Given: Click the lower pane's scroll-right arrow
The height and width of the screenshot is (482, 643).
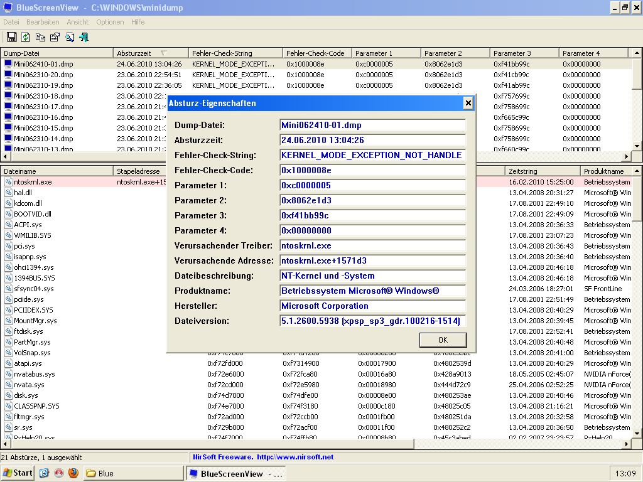Looking at the screenshot, I should [x=627, y=444].
